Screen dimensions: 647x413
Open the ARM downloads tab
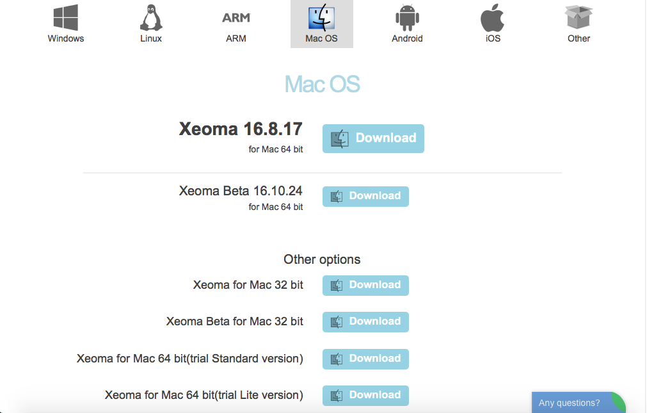[x=236, y=38]
